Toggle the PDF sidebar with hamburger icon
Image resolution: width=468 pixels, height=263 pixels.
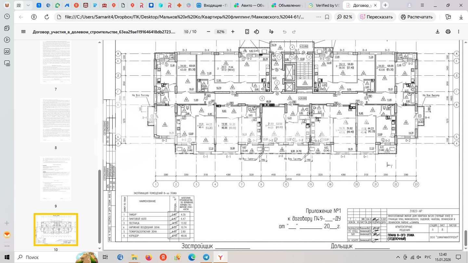point(23,31)
